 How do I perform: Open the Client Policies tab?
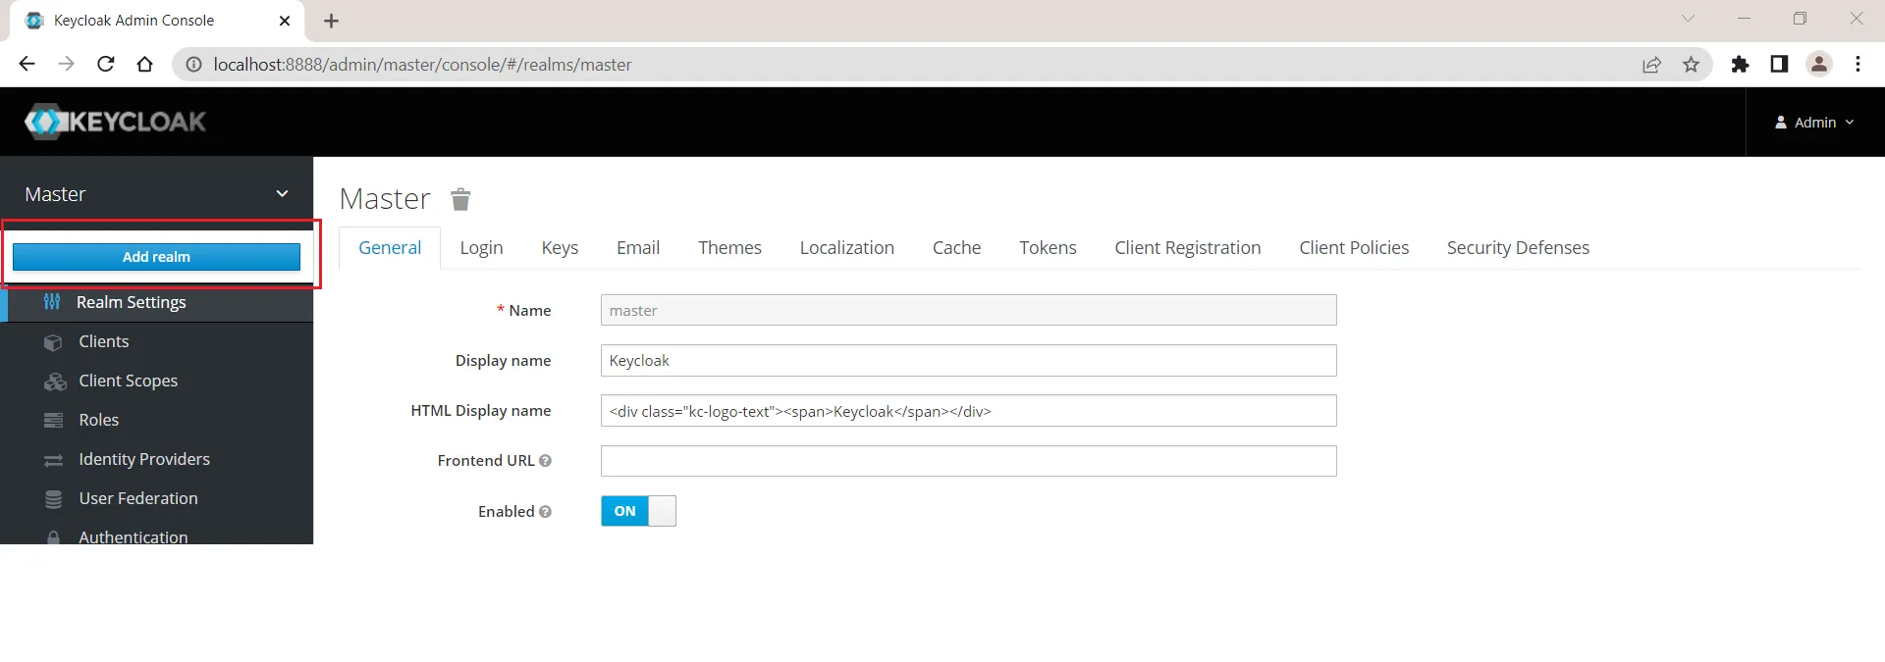[x=1354, y=248]
